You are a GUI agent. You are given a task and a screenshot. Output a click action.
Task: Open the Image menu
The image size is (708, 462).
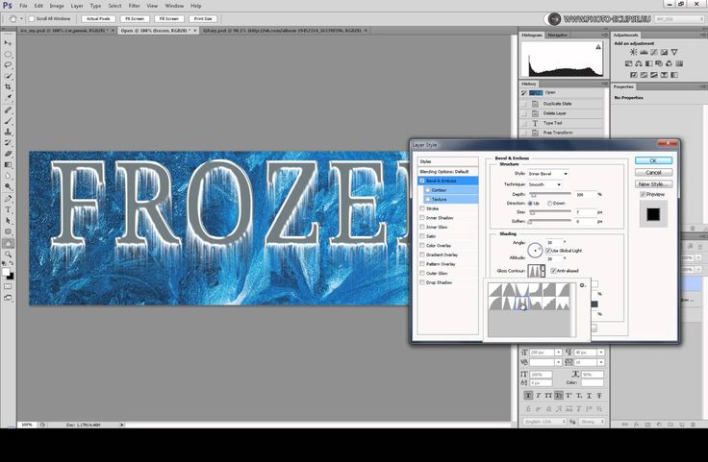(57, 6)
